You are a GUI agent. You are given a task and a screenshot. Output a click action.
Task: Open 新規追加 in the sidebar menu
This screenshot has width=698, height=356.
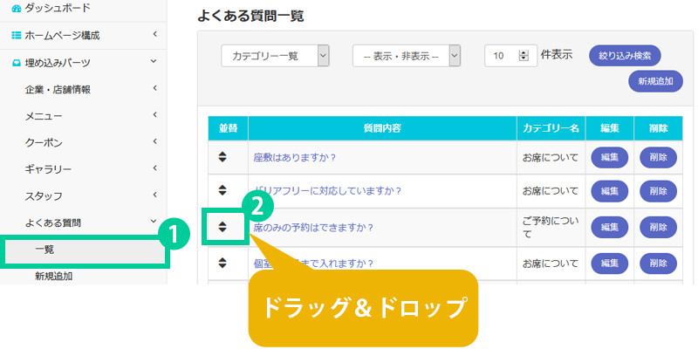[x=54, y=277]
